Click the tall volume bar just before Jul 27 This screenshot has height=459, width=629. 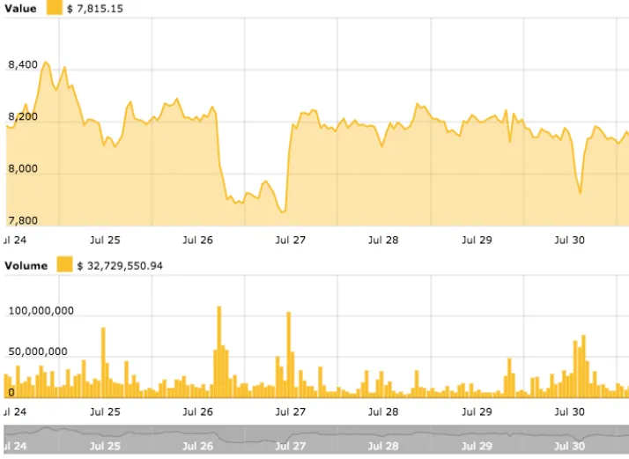(288, 355)
